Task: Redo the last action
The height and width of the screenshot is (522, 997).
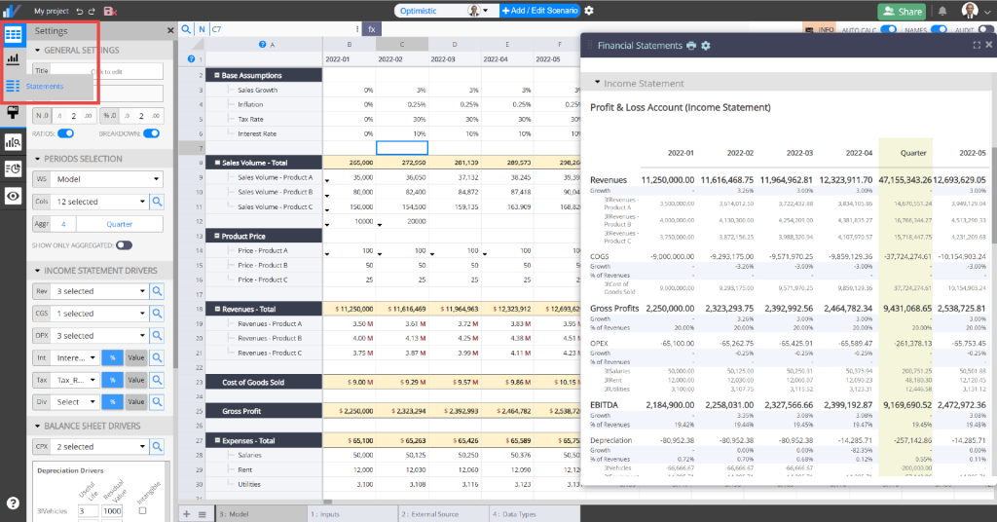Action: click(92, 11)
